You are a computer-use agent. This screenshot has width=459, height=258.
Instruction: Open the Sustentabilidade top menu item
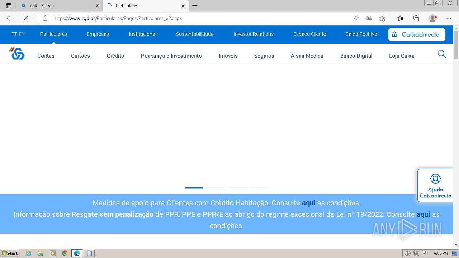(x=195, y=34)
